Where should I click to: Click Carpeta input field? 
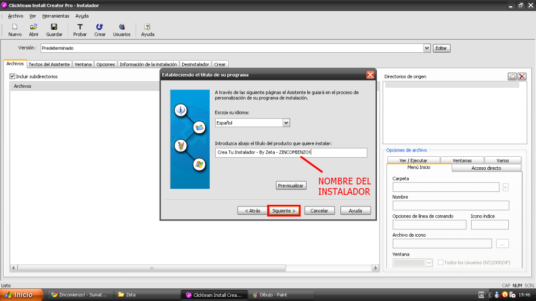tap(446, 188)
